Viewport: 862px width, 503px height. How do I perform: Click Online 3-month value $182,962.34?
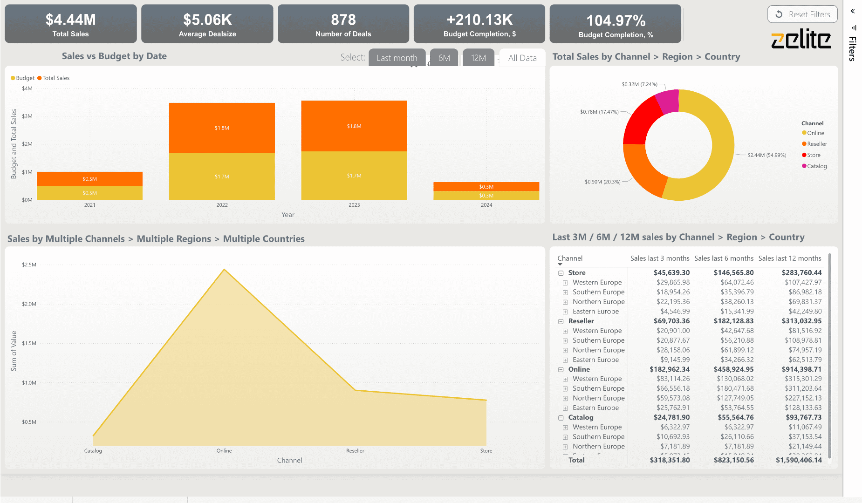point(670,369)
